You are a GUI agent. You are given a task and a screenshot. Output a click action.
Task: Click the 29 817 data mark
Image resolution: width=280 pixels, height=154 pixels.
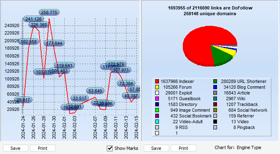click(x=23, y=100)
